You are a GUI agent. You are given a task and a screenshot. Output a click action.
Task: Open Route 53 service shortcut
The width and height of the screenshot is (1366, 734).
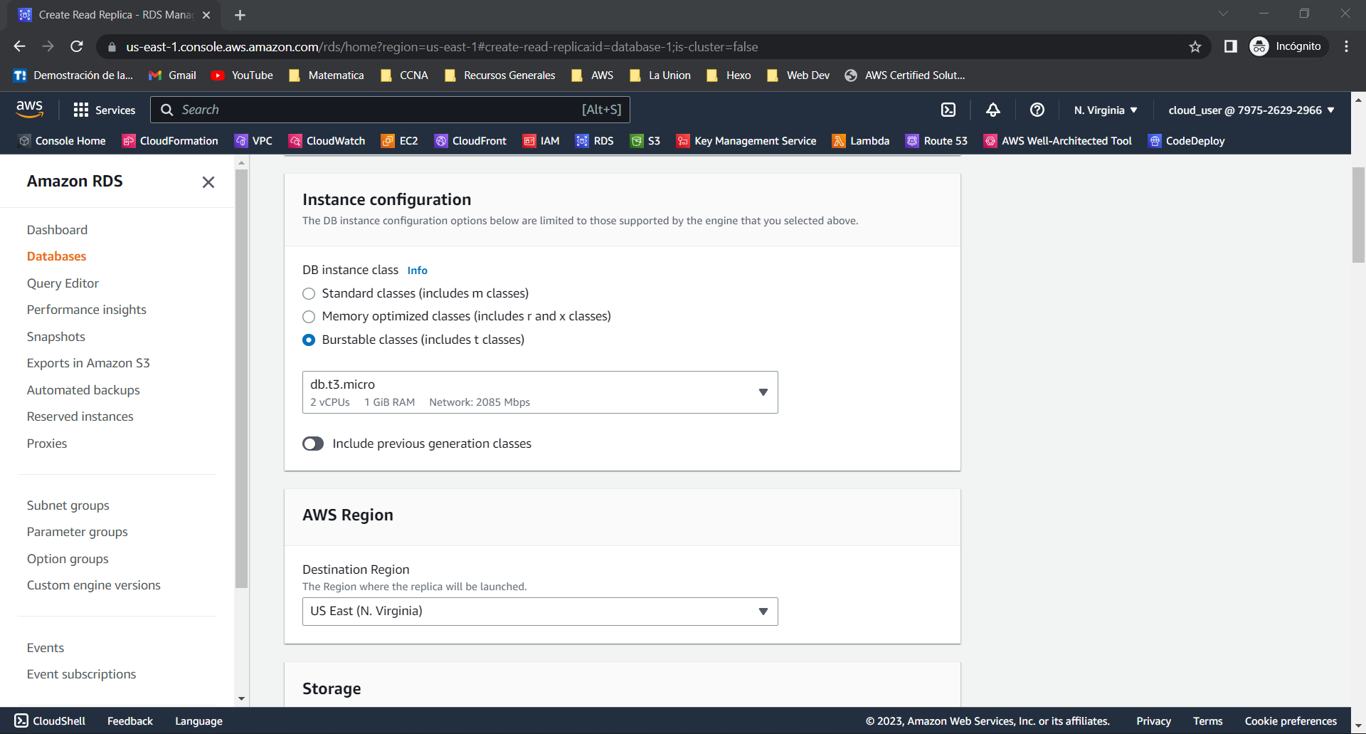click(x=936, y=141)
